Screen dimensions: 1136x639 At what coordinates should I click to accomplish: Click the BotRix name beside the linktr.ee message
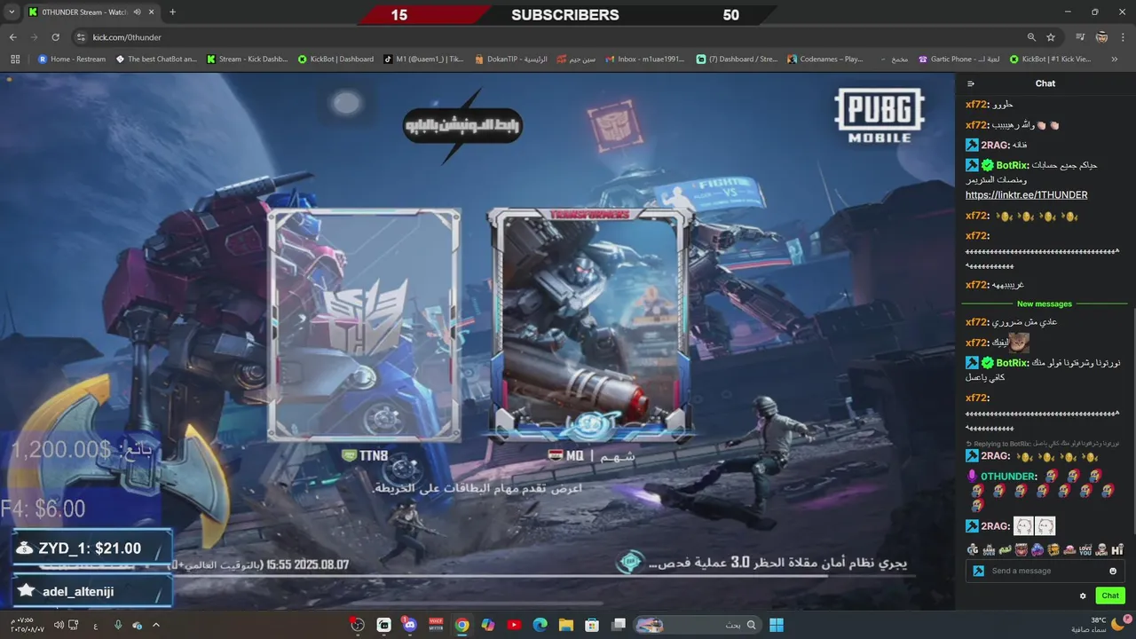pos(1014,165)
